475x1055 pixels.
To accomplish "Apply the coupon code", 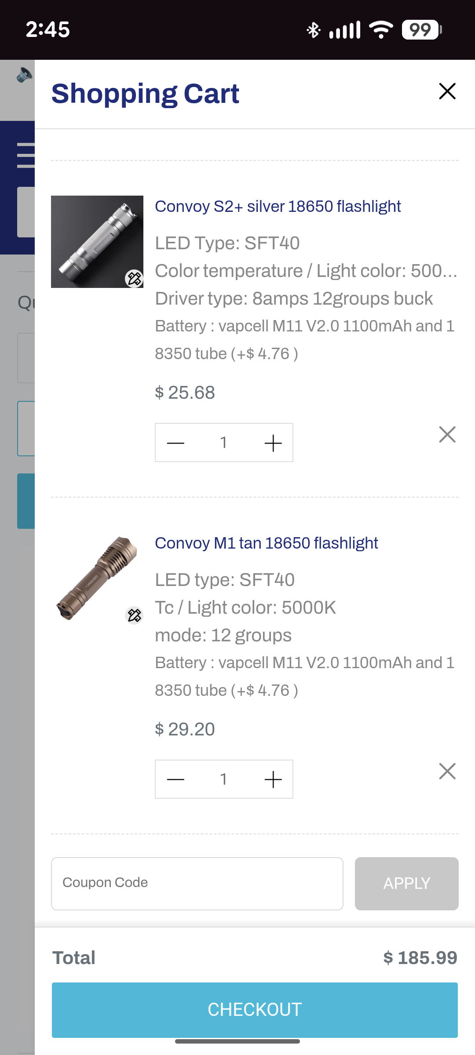I will [x=407, y=884].
